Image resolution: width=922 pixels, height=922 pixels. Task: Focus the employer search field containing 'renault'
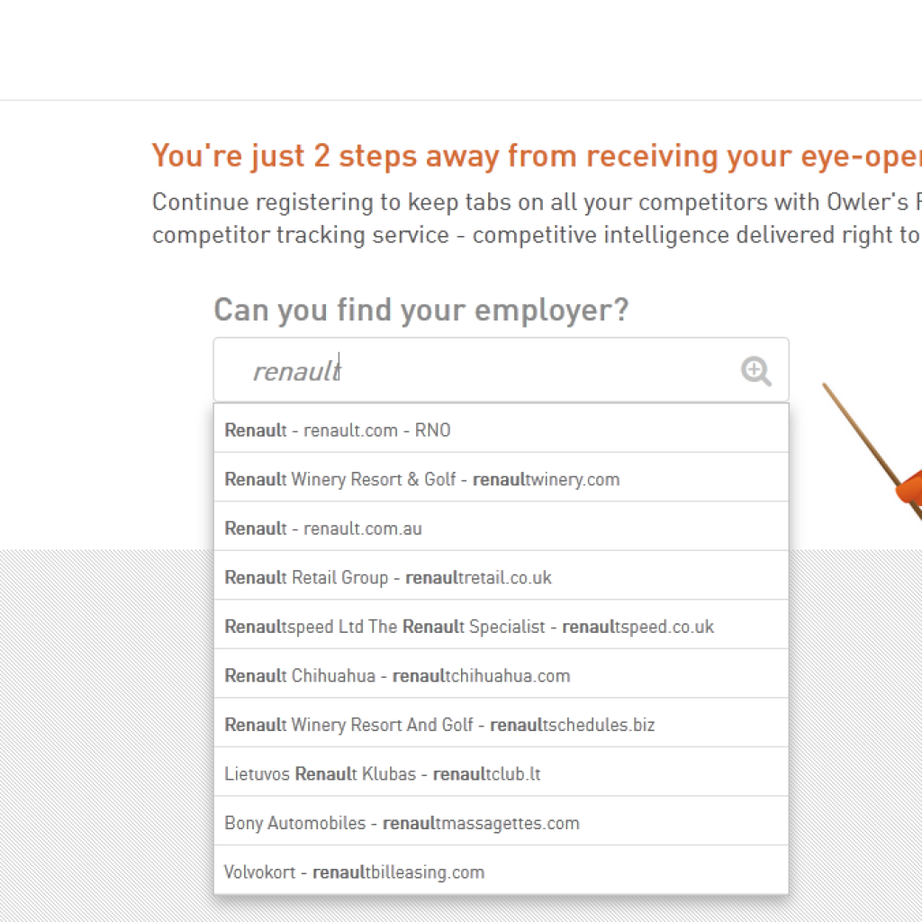(x=501, y=370)
